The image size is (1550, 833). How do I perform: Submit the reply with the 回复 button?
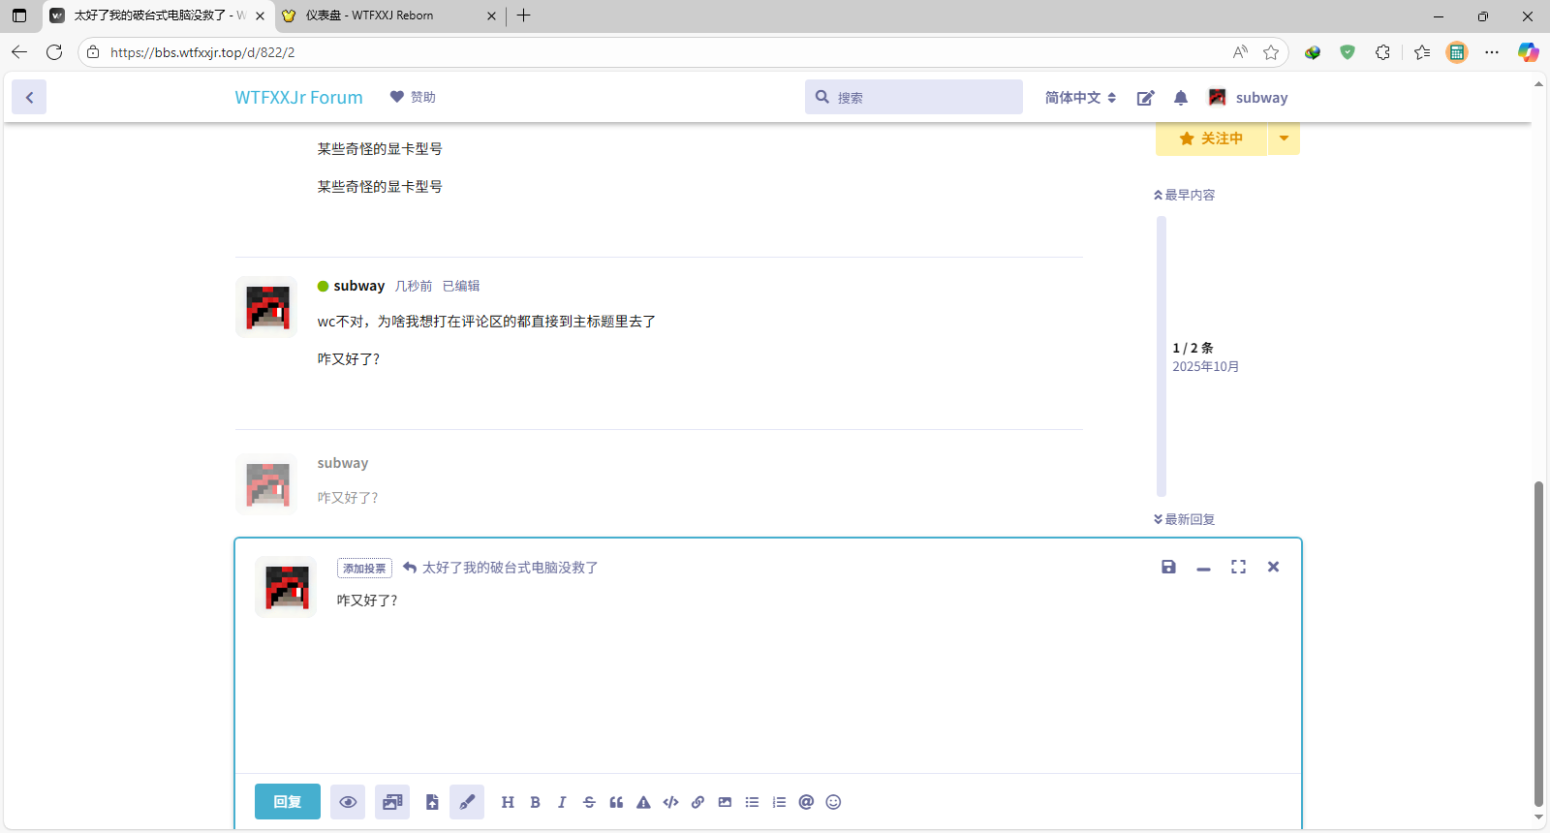(287, 802)
